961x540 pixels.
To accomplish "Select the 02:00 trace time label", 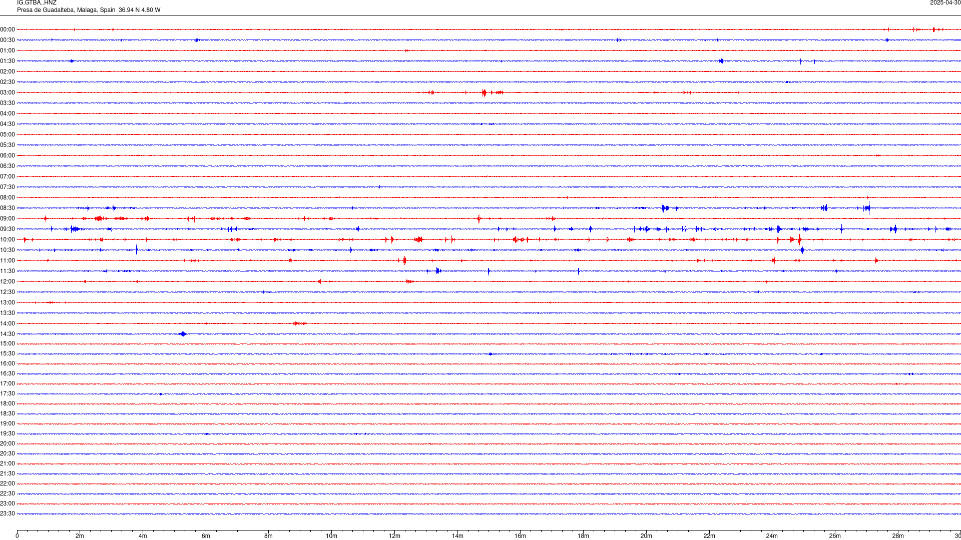I will pos(8,71).
